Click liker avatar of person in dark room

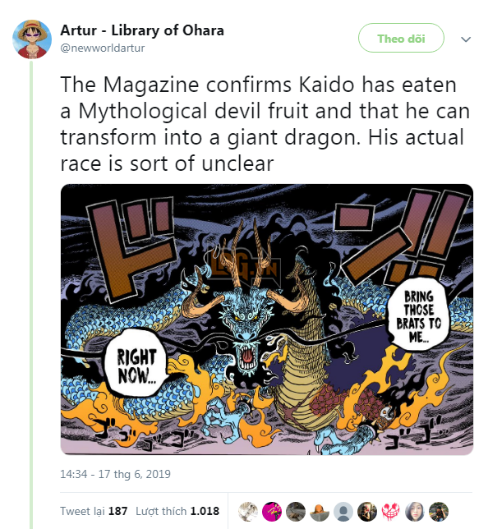tap(367, 512)
